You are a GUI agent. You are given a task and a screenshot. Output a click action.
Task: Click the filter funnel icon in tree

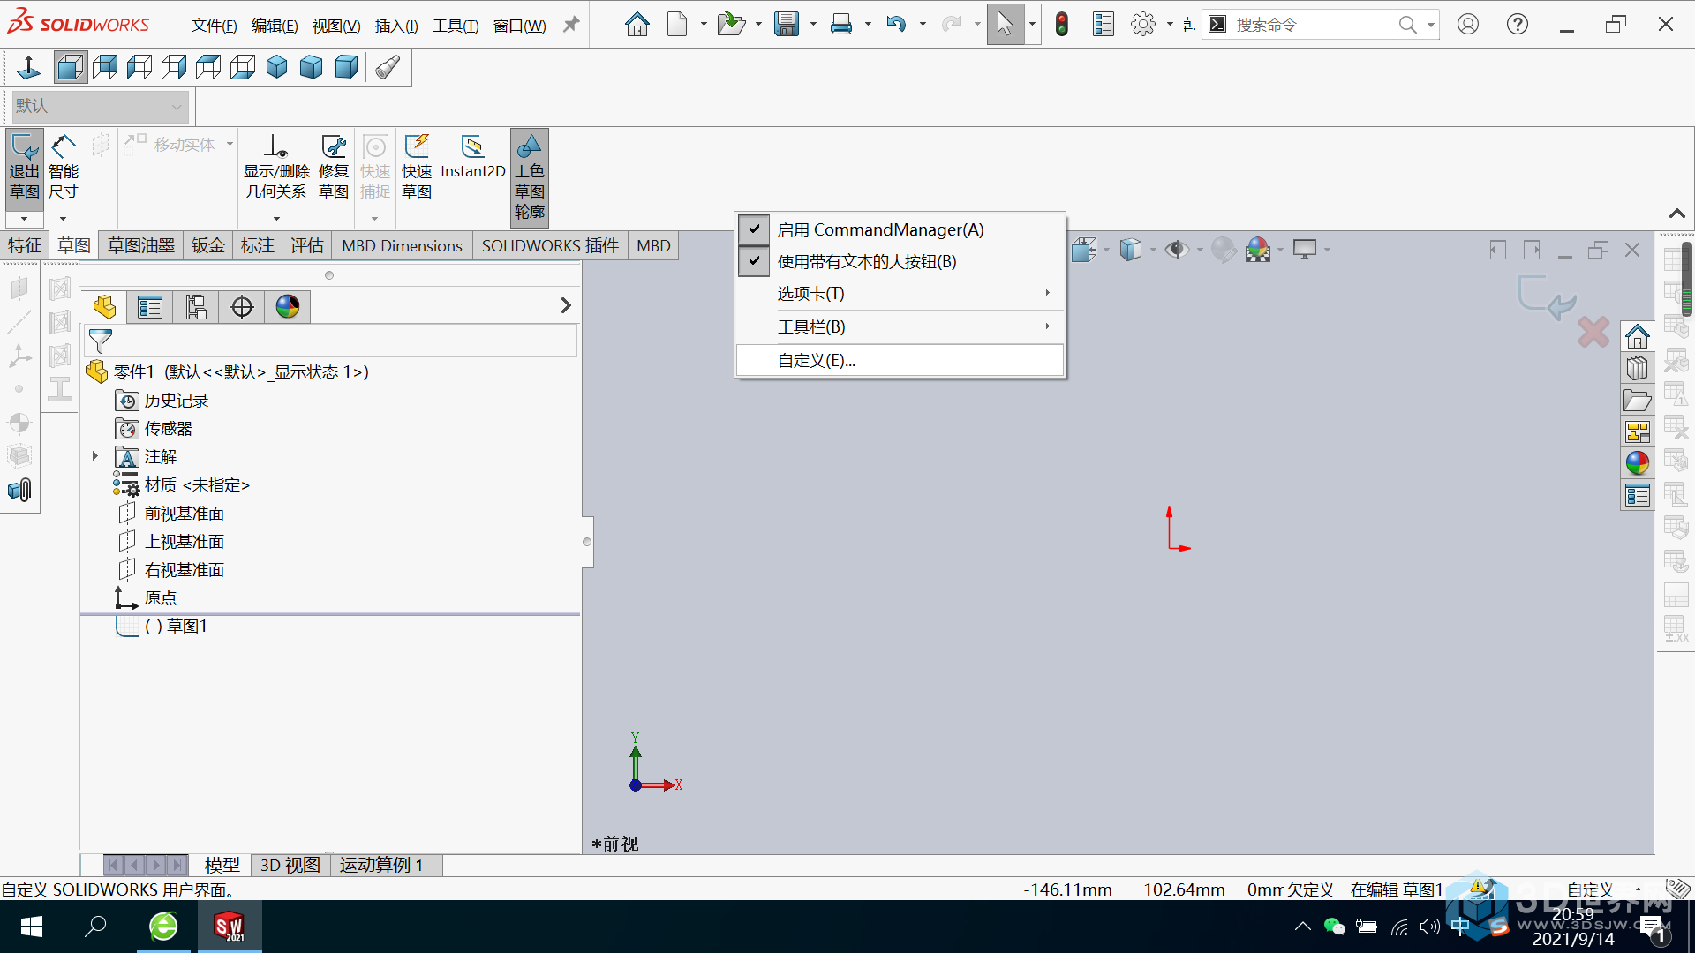[x=101, y=341]
